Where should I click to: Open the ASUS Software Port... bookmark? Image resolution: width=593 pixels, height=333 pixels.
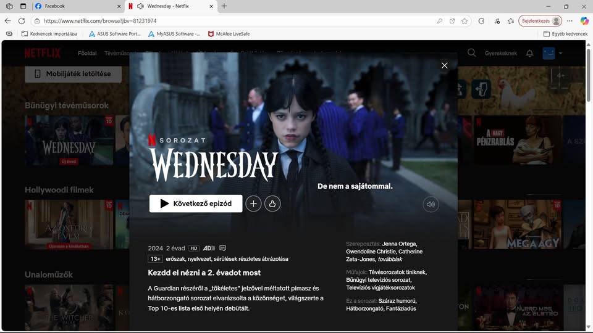click(115, 33)
